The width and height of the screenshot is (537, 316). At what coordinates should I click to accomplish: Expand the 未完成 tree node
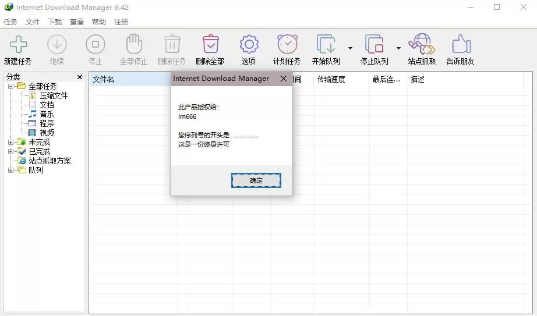click(x=10, y=142)
